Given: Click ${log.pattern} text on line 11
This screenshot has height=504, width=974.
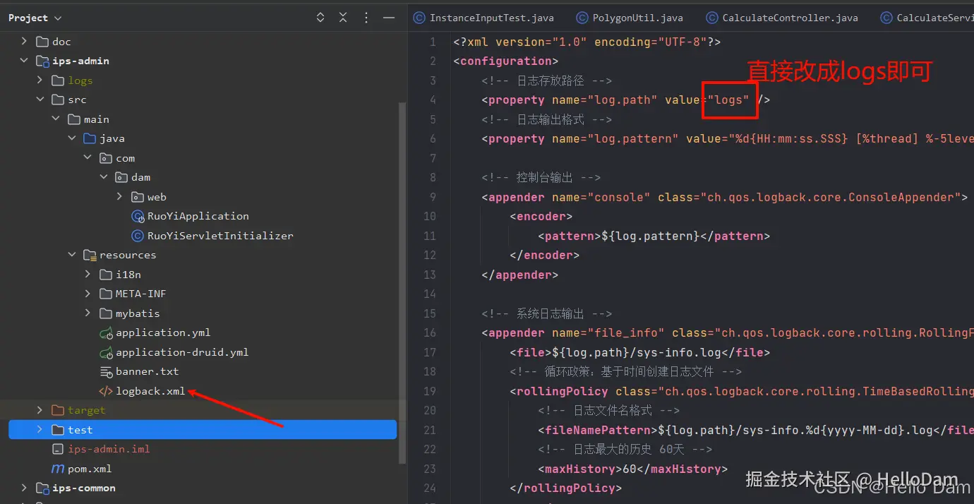Looking at the screenshot, I should pos(650,236).
